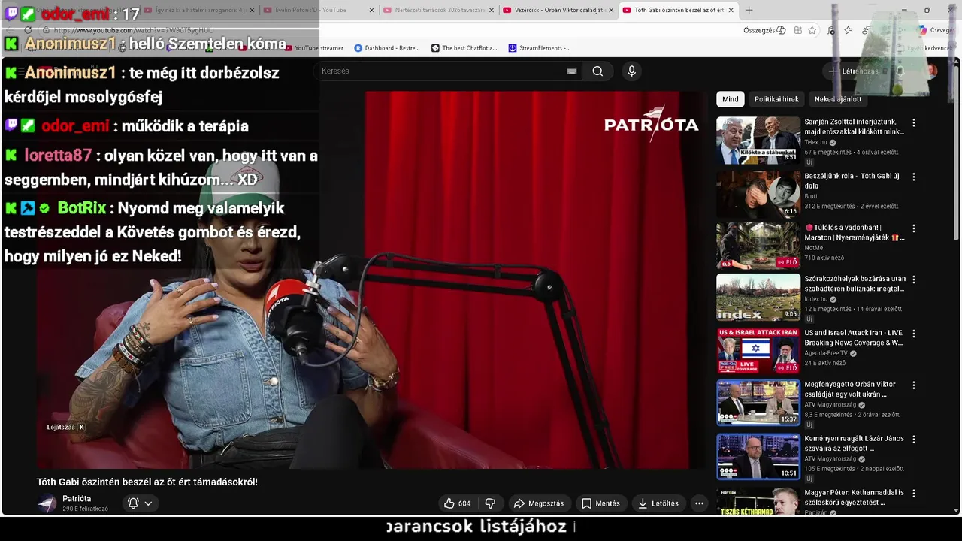Viewport: 962px width, 541px height.
Task: Open the StreamElements bookmark
Action: click(539, 48)
